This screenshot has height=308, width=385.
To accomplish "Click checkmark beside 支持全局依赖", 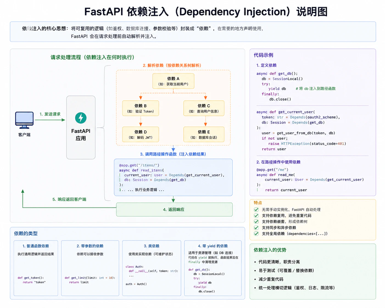I will click(x=256, y=234).
